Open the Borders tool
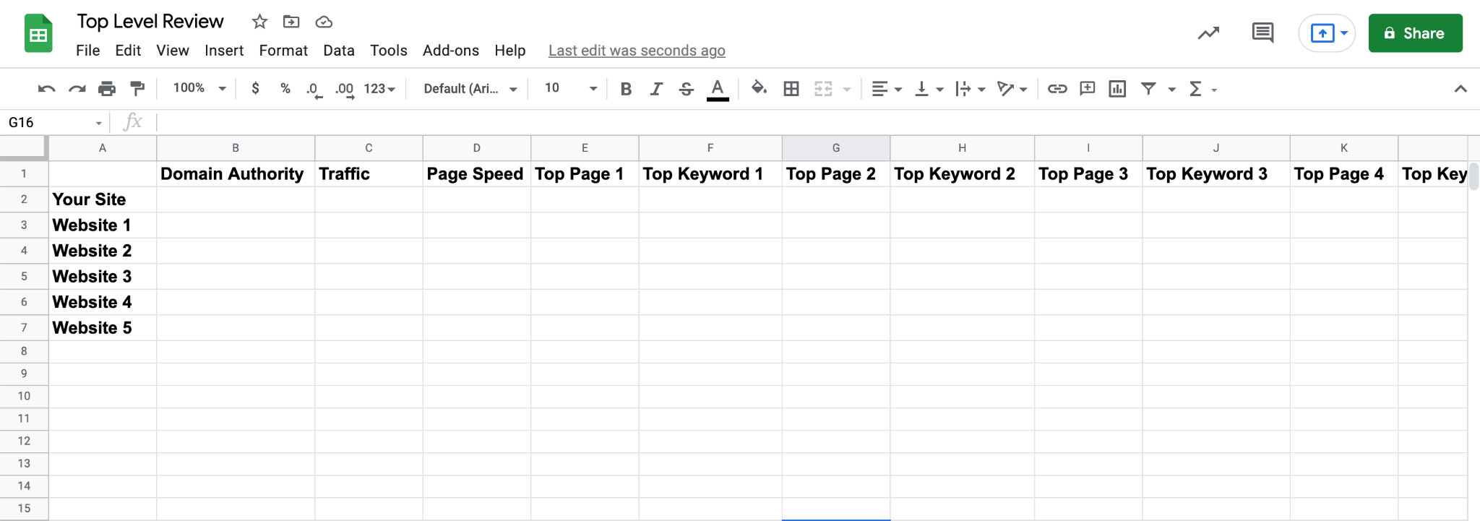Image resolution: width=1480 pixels, height=521 pixels. click(791, 89)
